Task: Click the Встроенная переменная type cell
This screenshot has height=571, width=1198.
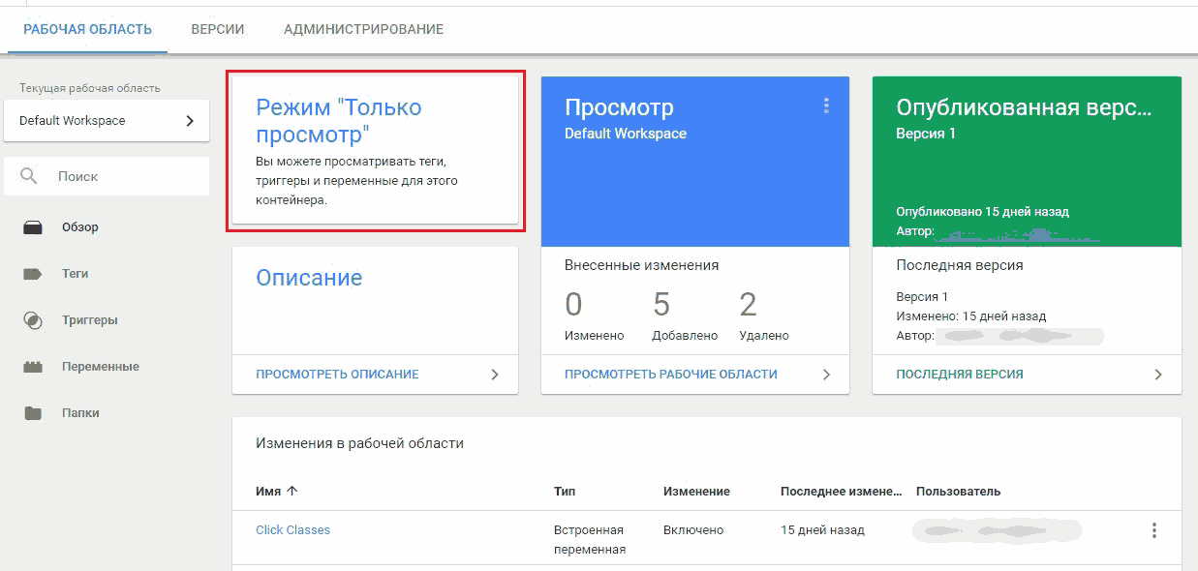Action: tap(590, 539)
